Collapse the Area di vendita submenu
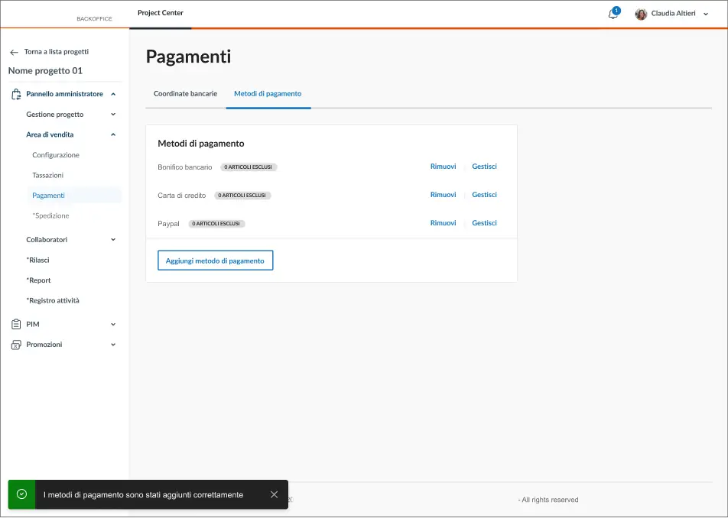The width and height of the screenshot is (728, 518). click(x=113, y=134)
